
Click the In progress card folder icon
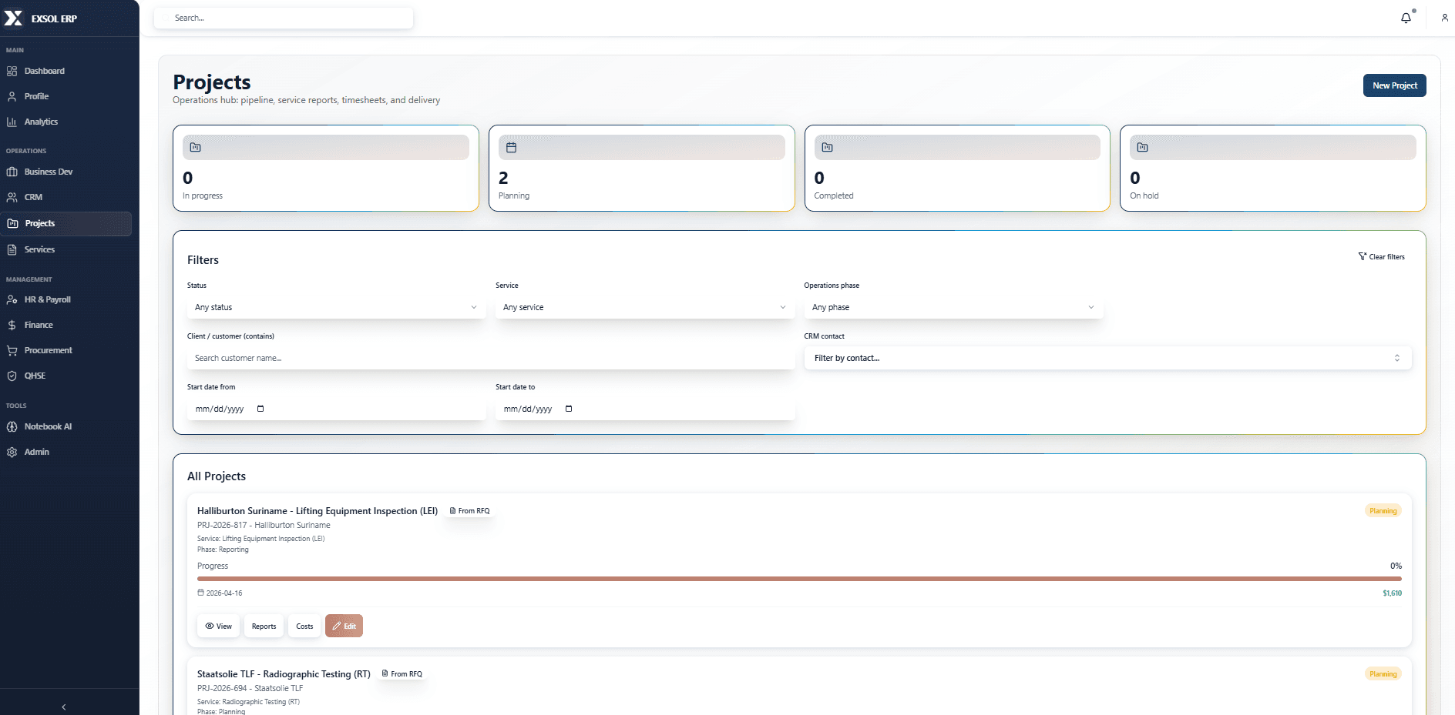click(196, 147)
